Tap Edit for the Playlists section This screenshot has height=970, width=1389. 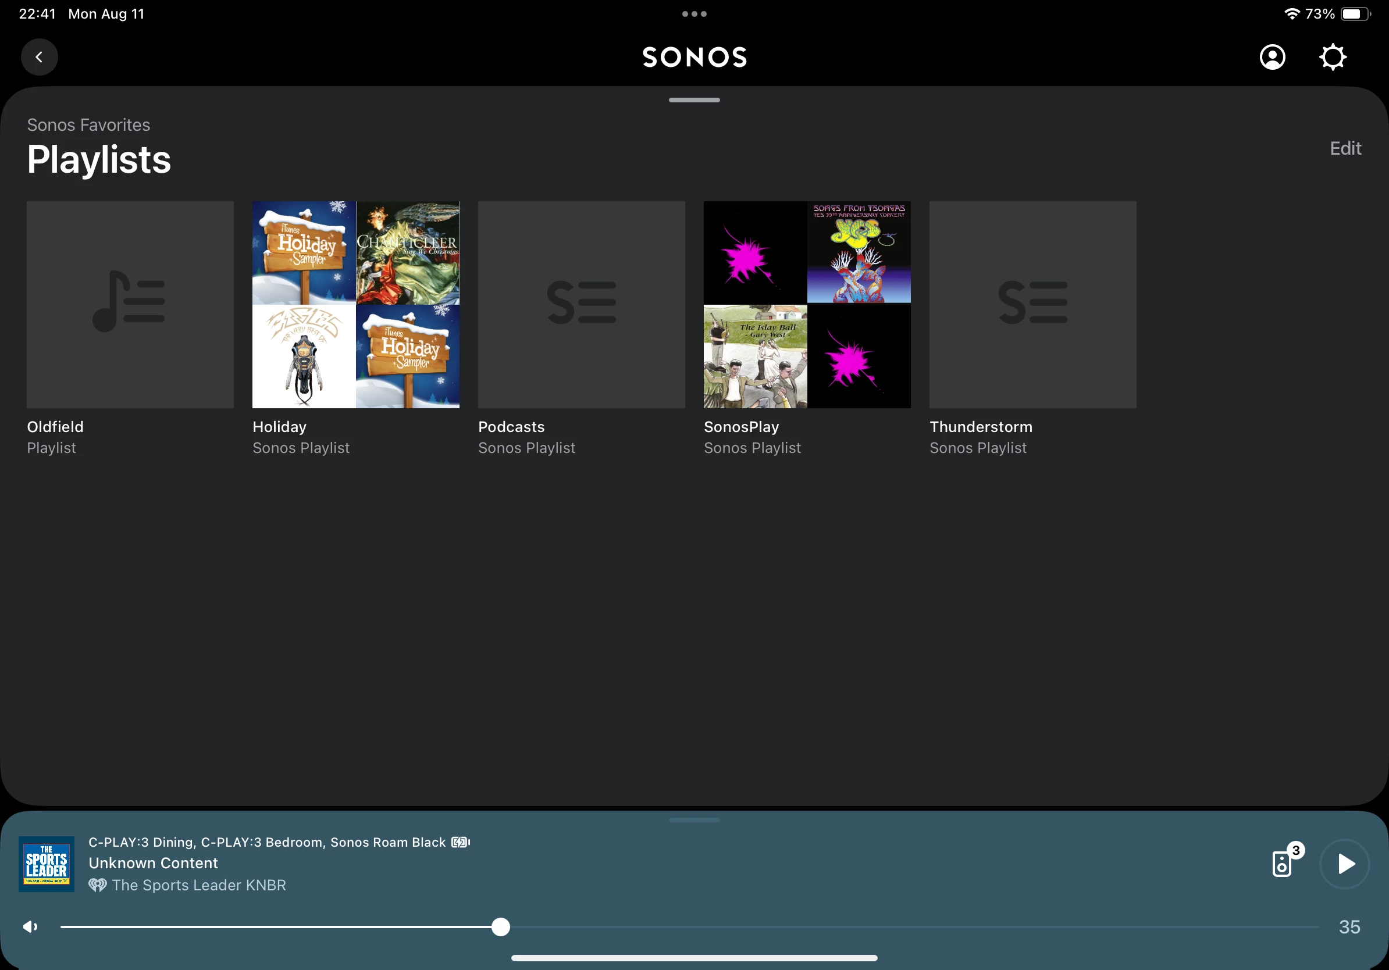[1345, 148]
